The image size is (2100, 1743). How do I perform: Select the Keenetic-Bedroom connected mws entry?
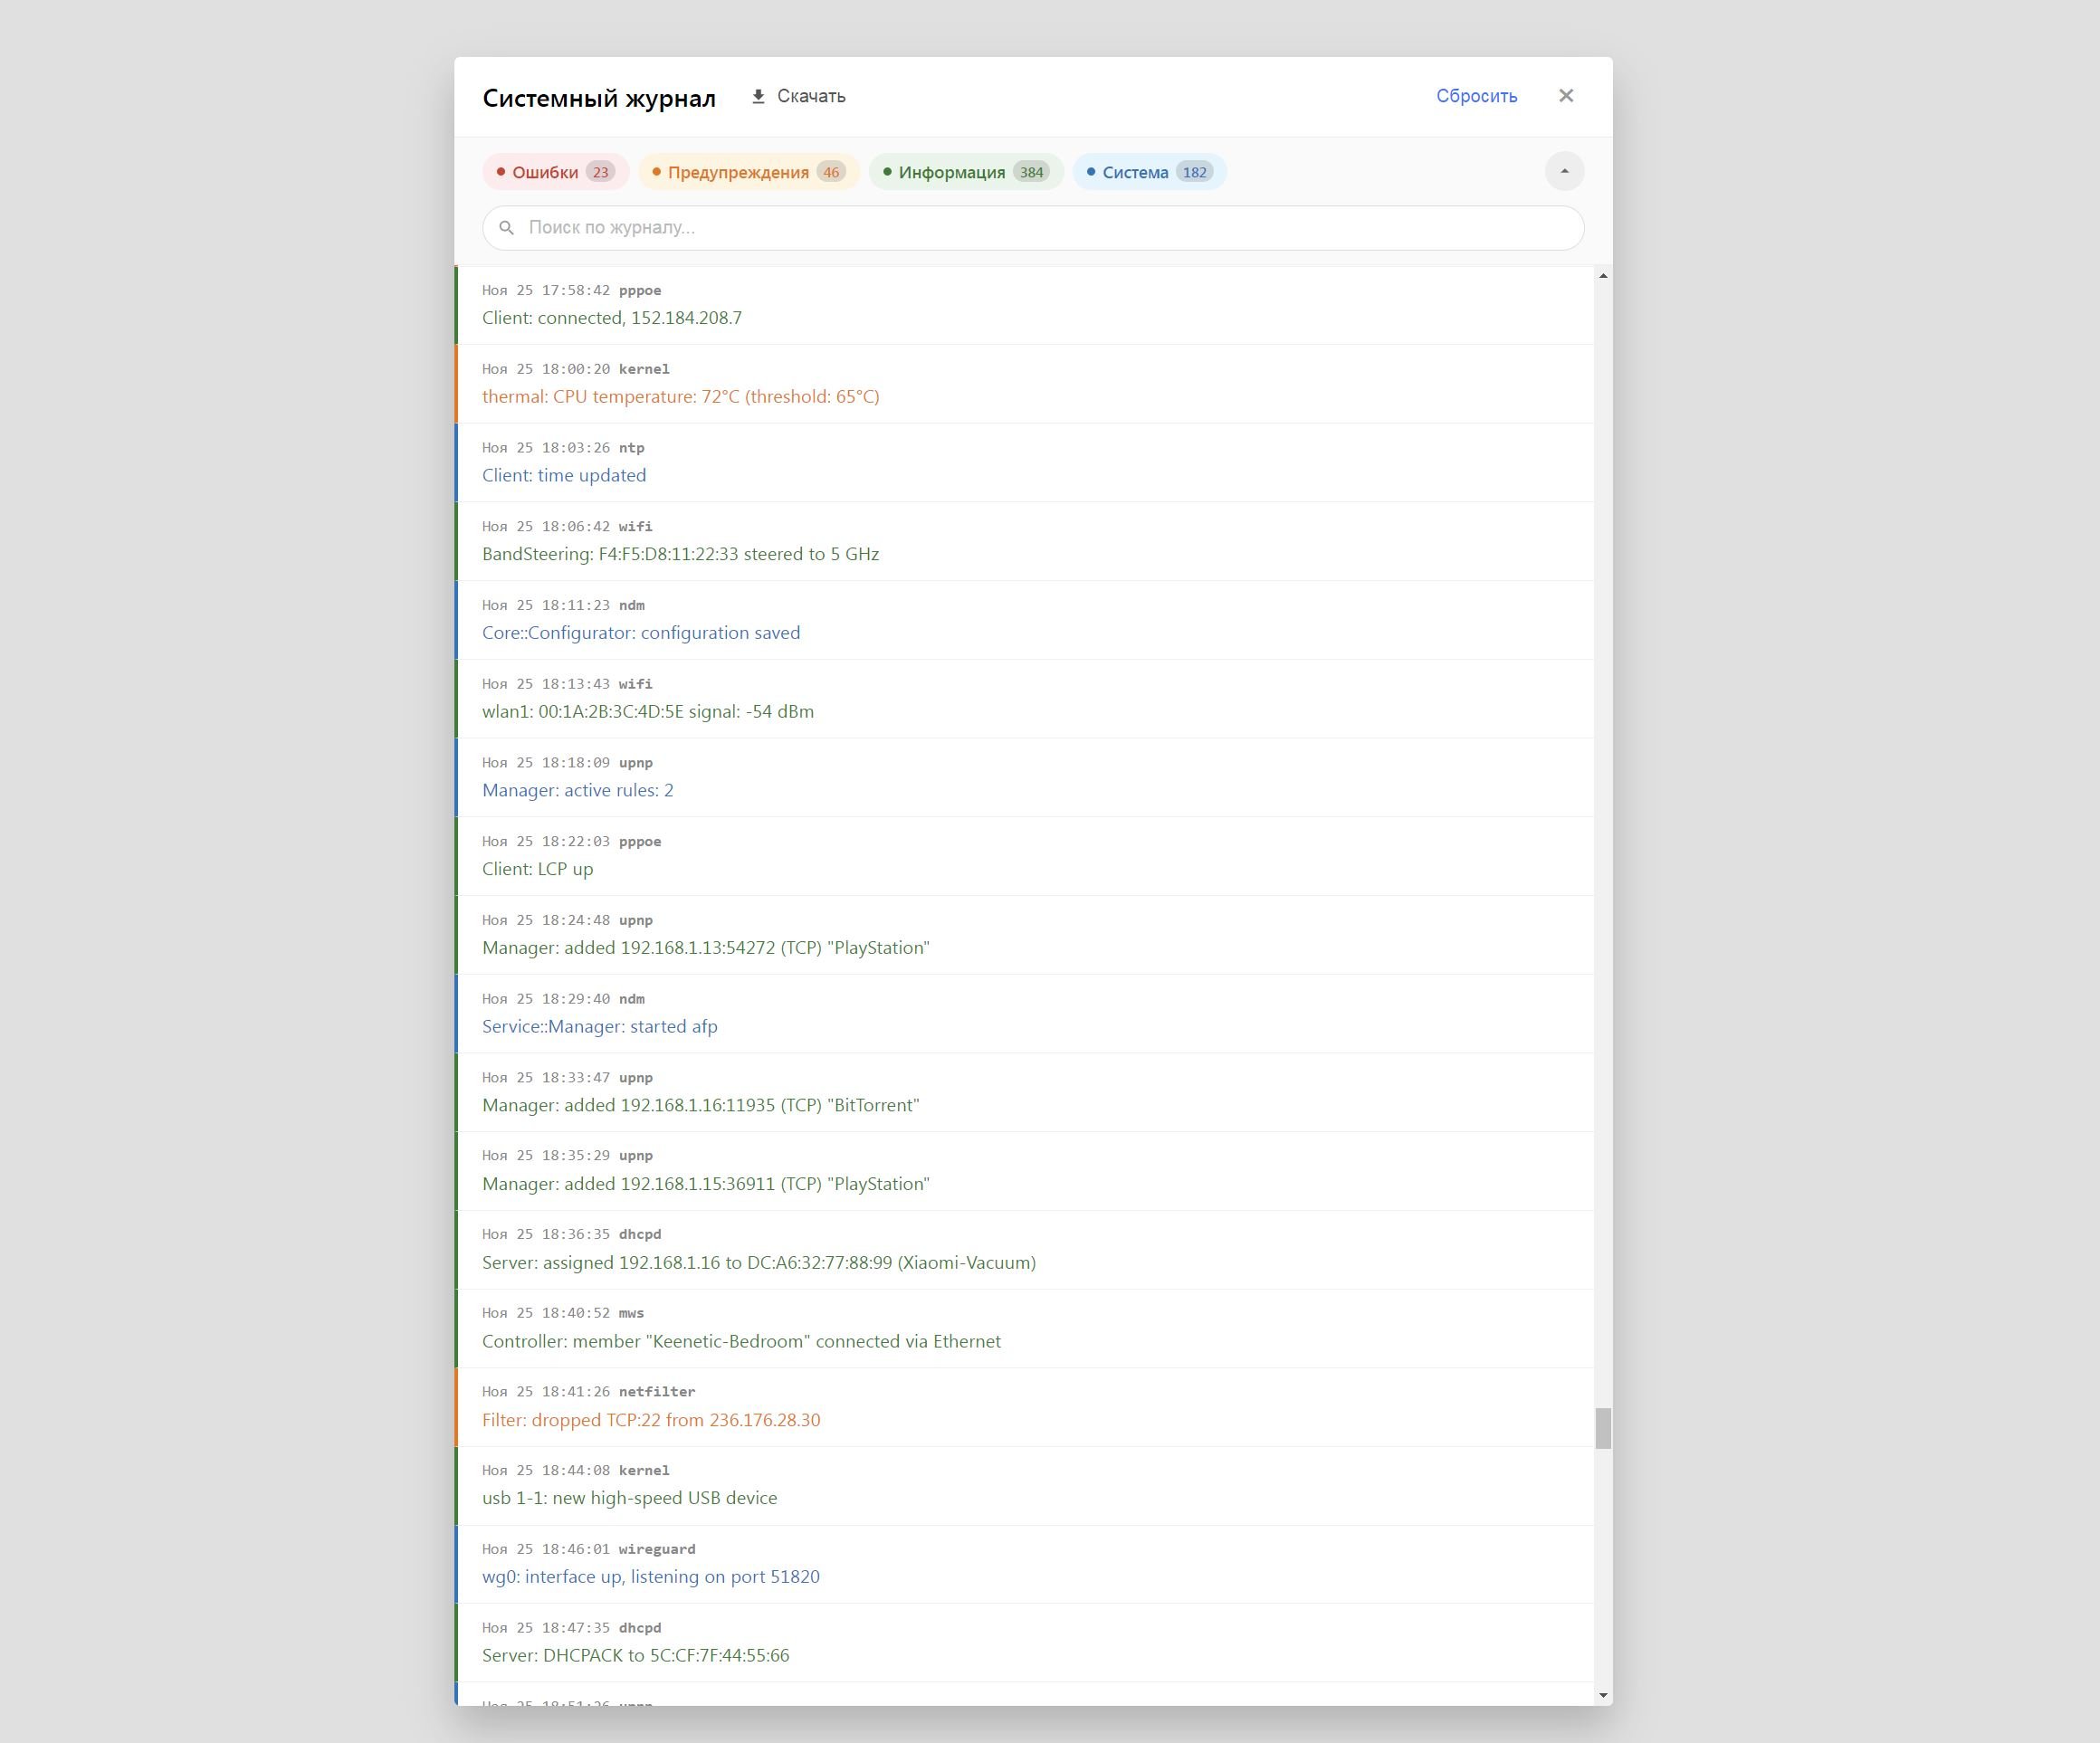point(740,1340)
